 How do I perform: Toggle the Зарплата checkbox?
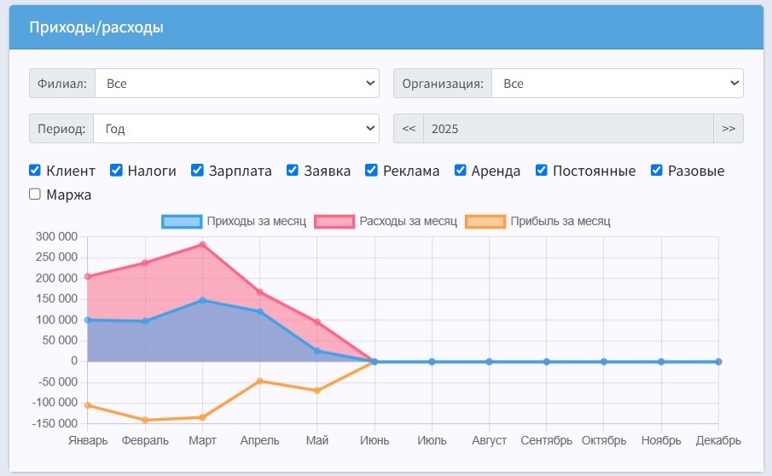coord(197,171)
